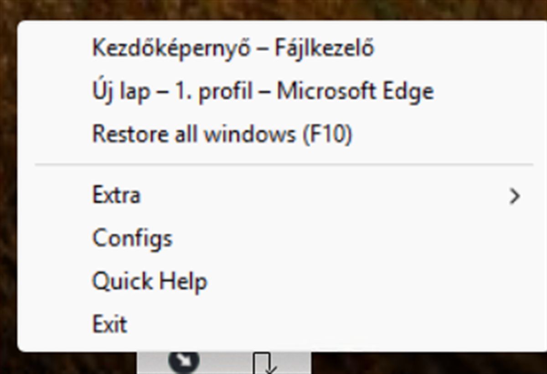Show the Quick Help guide
547x374 pixels.
(150, 281)
